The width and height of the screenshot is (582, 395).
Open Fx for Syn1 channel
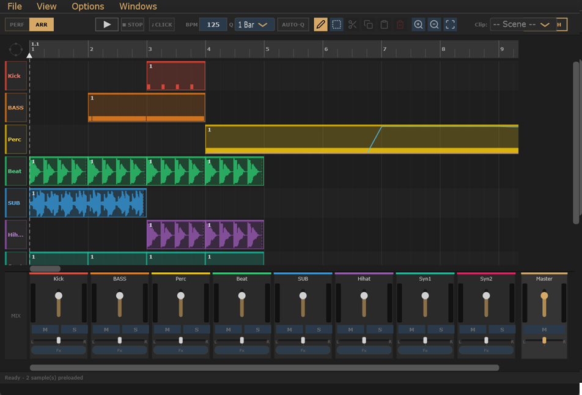425,350
